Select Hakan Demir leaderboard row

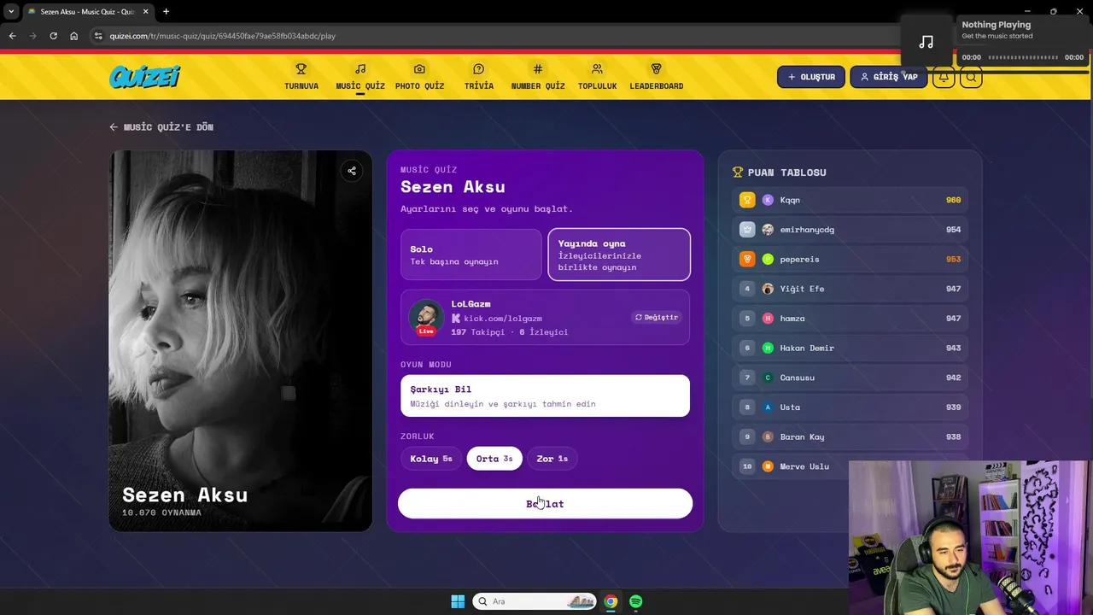point(850,348)
